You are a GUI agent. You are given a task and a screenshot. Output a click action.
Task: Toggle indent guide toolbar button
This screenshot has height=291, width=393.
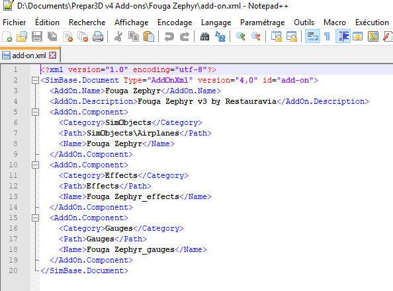click(x=343, y=36)
